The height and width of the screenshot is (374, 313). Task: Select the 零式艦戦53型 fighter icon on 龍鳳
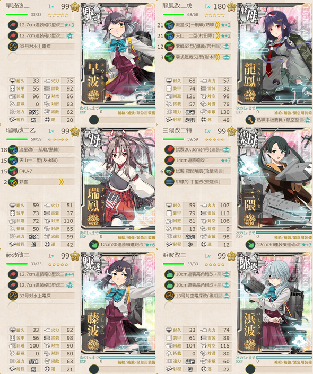(169, 58)
